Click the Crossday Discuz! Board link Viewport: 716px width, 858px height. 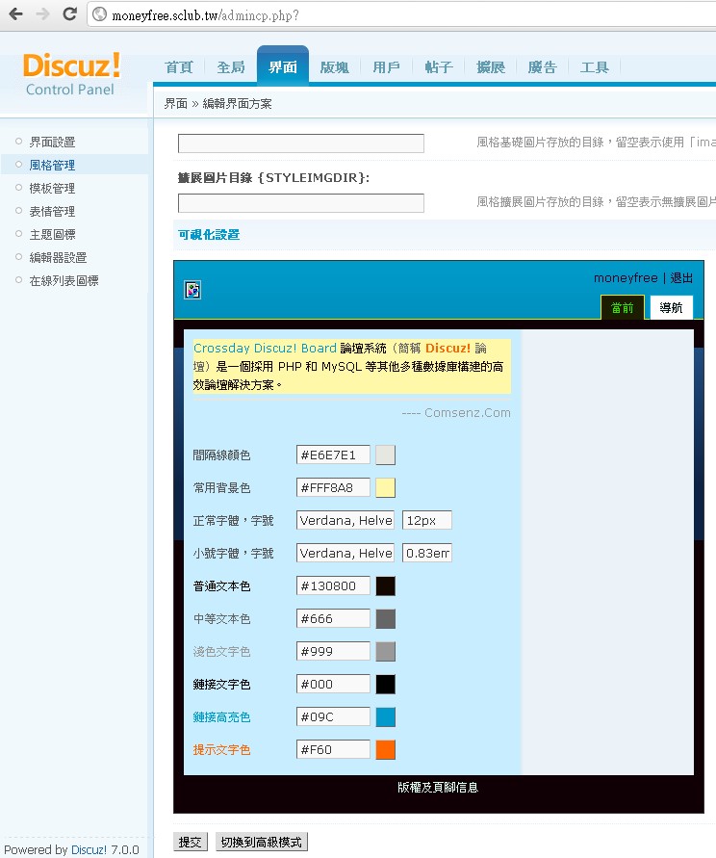point(265,348)
